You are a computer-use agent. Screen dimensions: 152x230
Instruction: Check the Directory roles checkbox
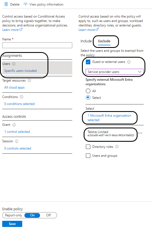(88, 147)
